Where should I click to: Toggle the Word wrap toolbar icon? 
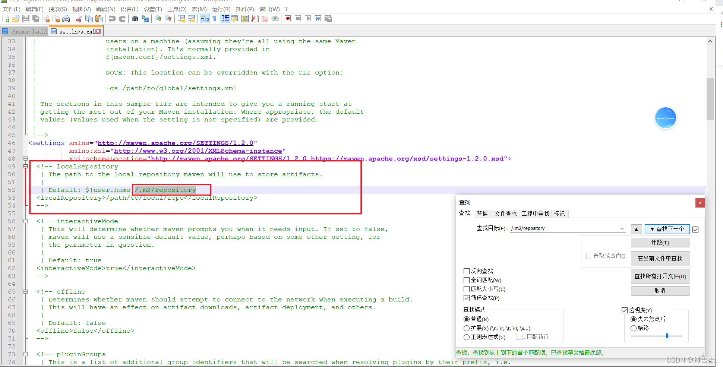point(205,19)
